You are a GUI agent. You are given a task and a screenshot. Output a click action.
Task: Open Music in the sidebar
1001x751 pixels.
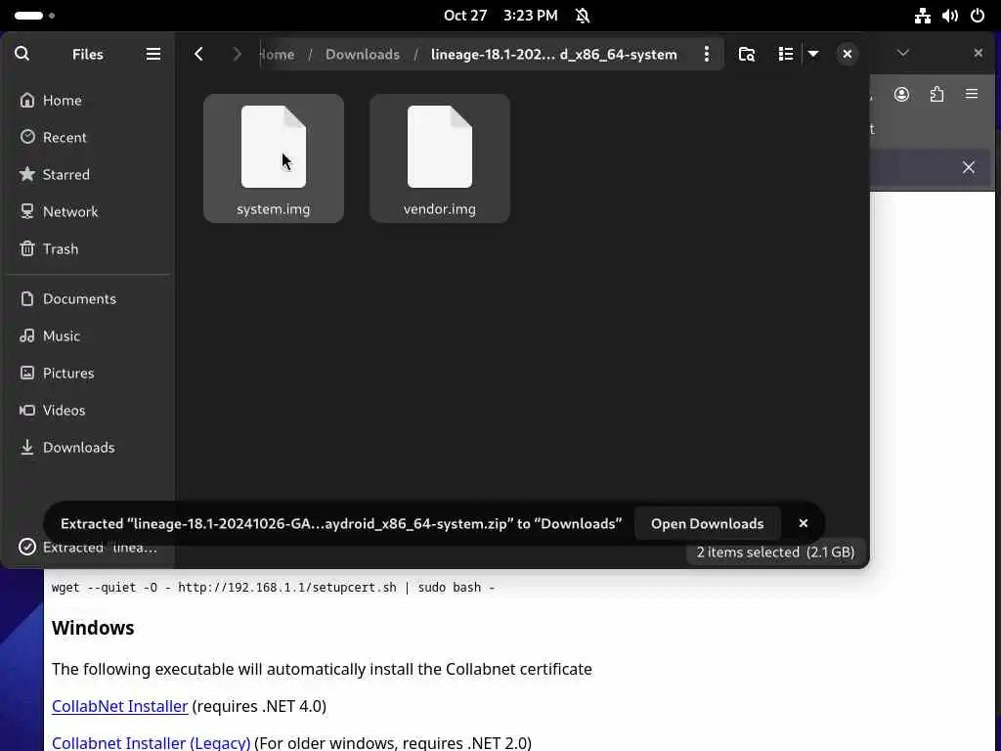coord(88,336)
